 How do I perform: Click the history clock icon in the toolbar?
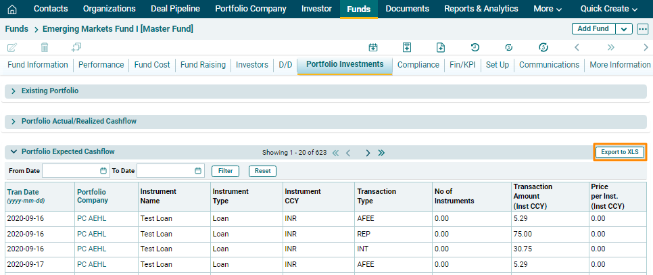click(475, 47)
